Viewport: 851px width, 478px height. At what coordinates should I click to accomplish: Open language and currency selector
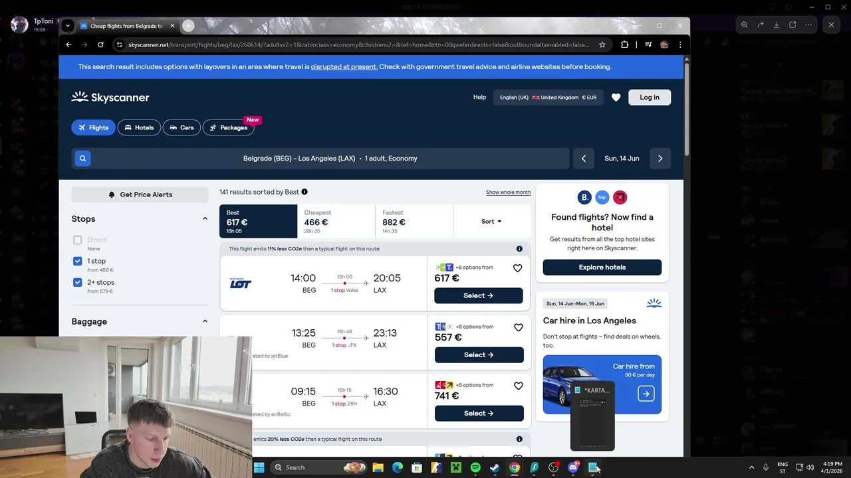[x=548, y=97]
